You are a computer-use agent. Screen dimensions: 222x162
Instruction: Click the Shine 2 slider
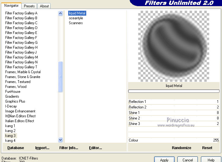pos(174,118)
